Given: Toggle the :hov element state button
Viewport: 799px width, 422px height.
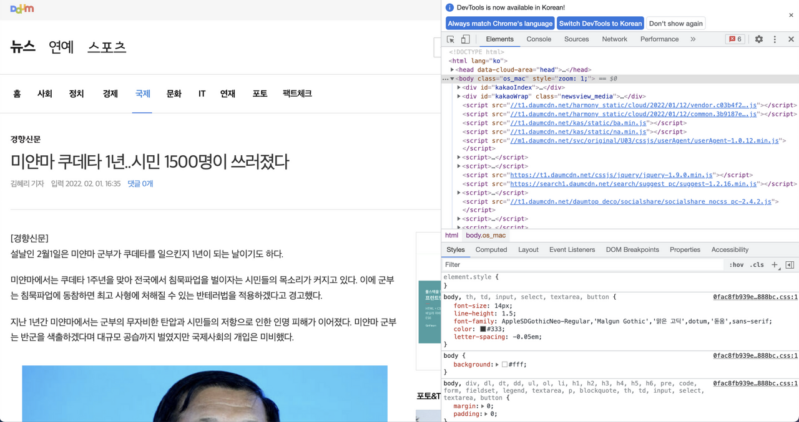Looking at the screenshot, I should [x=737, y=265].
